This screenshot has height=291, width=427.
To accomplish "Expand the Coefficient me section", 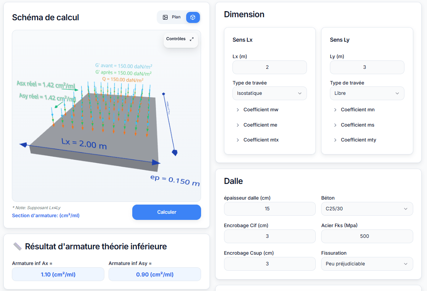I will pyautogui.click(x=260, y=125).
